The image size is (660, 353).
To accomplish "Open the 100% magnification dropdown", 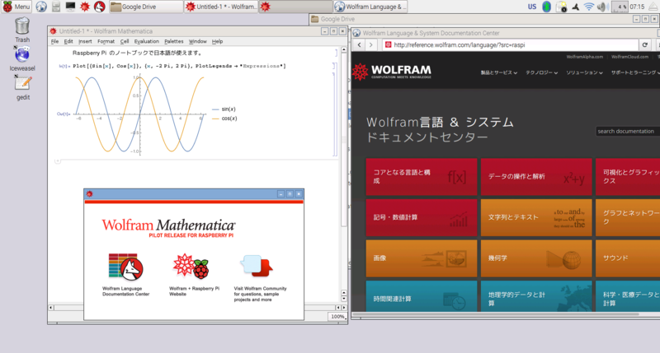I will (337, 317).
